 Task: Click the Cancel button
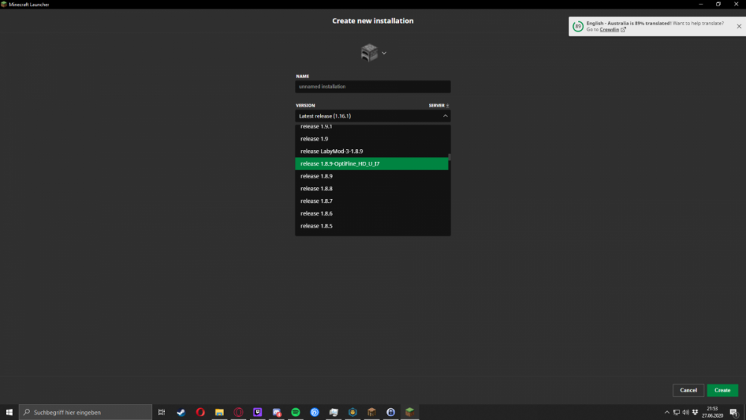pos(688,390)
